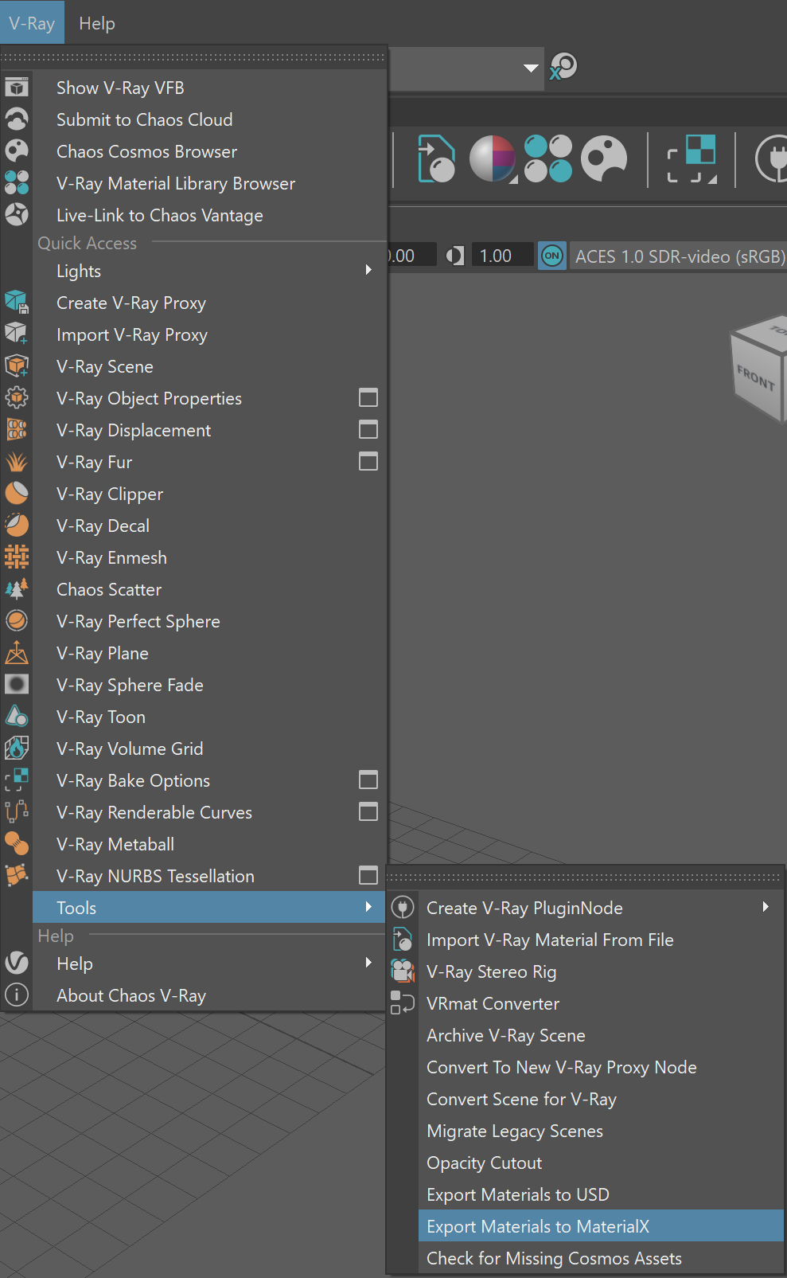Expand the Help submenu arrow
The height and width of the screenshot is (1278, 787).
368,963
